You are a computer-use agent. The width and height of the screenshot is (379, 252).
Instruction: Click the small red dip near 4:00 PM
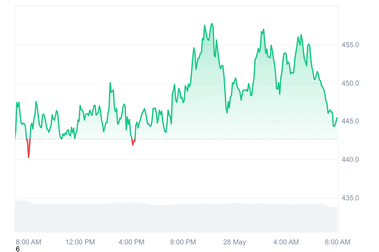[133, 145]
